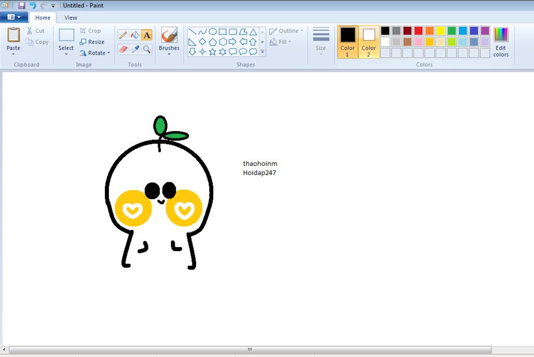Switch to the Home ribbon tab

tap(43, 17)
